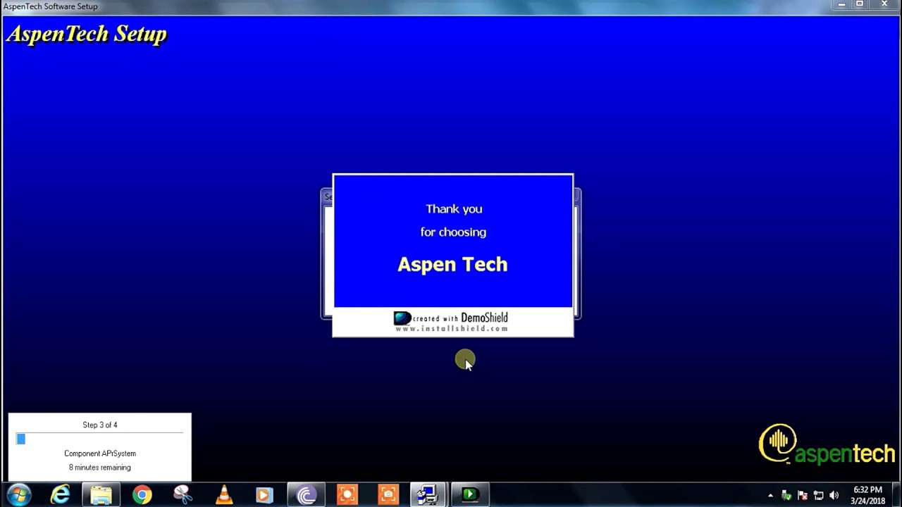Open the volume speaker tray icon
Viewport: 902px width, 507px height.
tap(834, 496)
